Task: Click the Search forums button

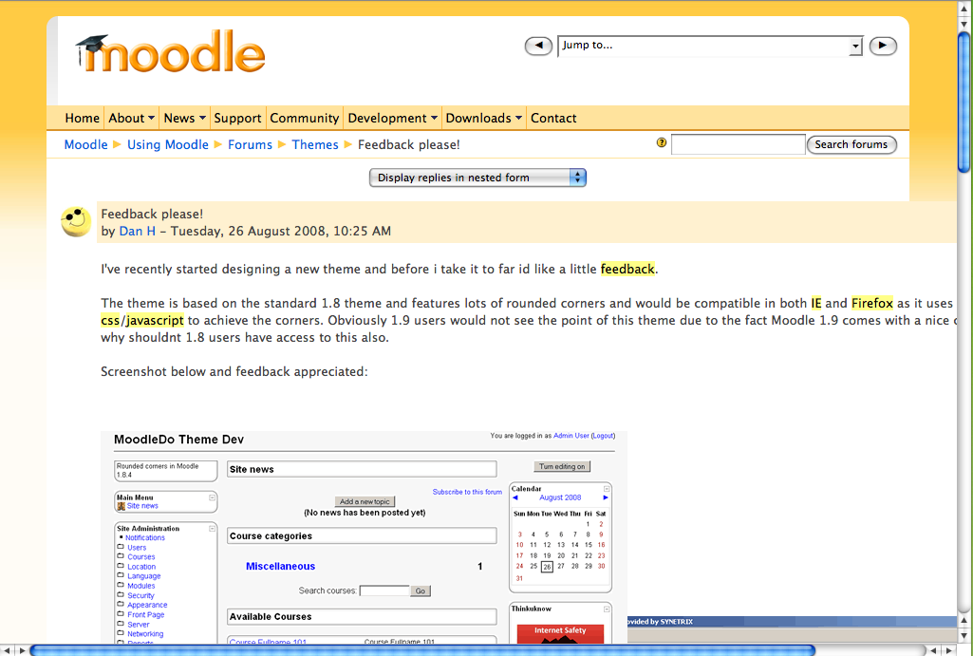Action: (x=851, y=144)
